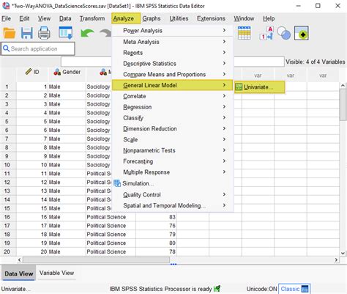The image size is (347, 294).
Task: Click the yellow data grid toolbar icon
Action: click(x=245, y=33)
